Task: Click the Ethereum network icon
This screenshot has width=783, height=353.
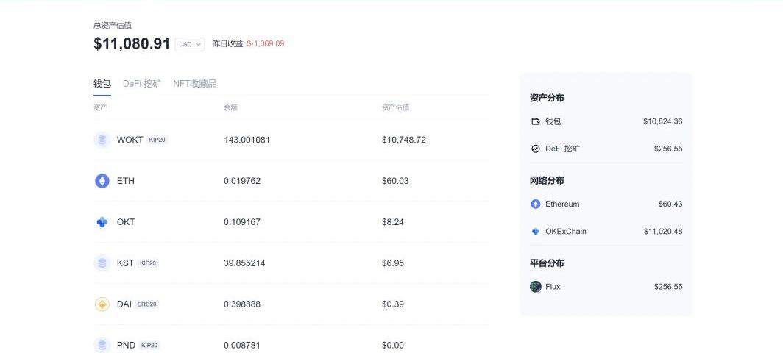Action: pos(536,204)
